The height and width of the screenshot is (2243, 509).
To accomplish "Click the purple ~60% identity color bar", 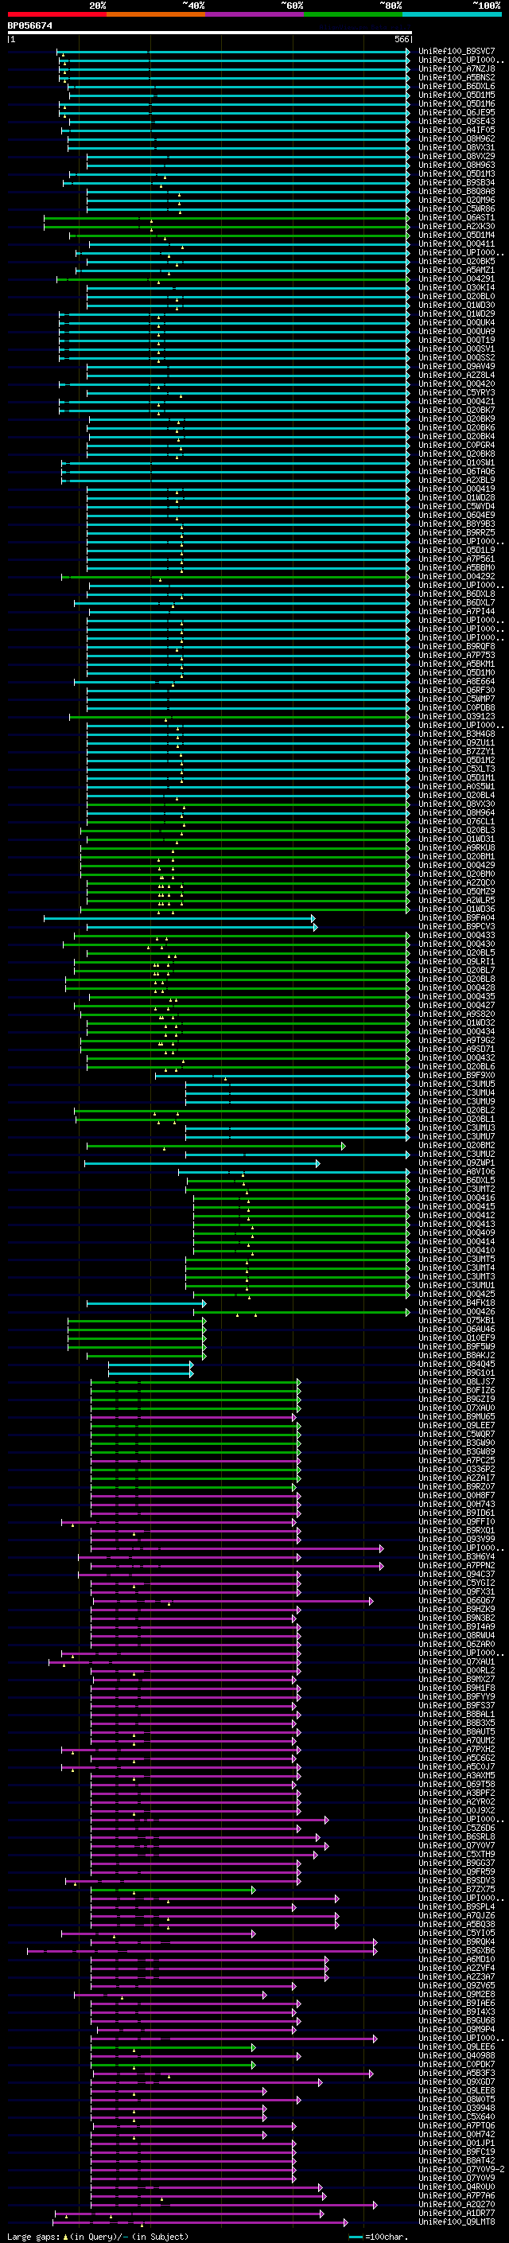I will 255,15.
